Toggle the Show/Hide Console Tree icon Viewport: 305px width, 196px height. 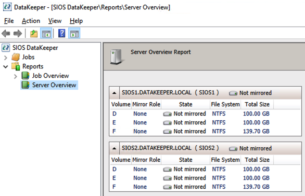[46, 33]
